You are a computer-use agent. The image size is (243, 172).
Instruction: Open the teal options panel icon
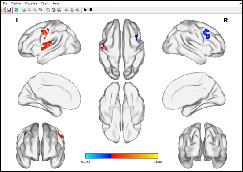(16, 10)
